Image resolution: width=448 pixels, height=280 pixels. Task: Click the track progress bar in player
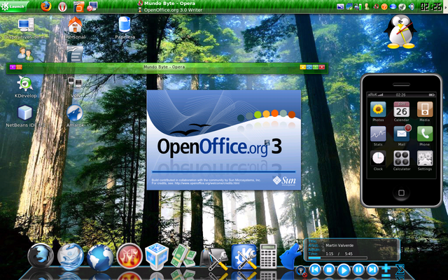(x=337, y=258)
